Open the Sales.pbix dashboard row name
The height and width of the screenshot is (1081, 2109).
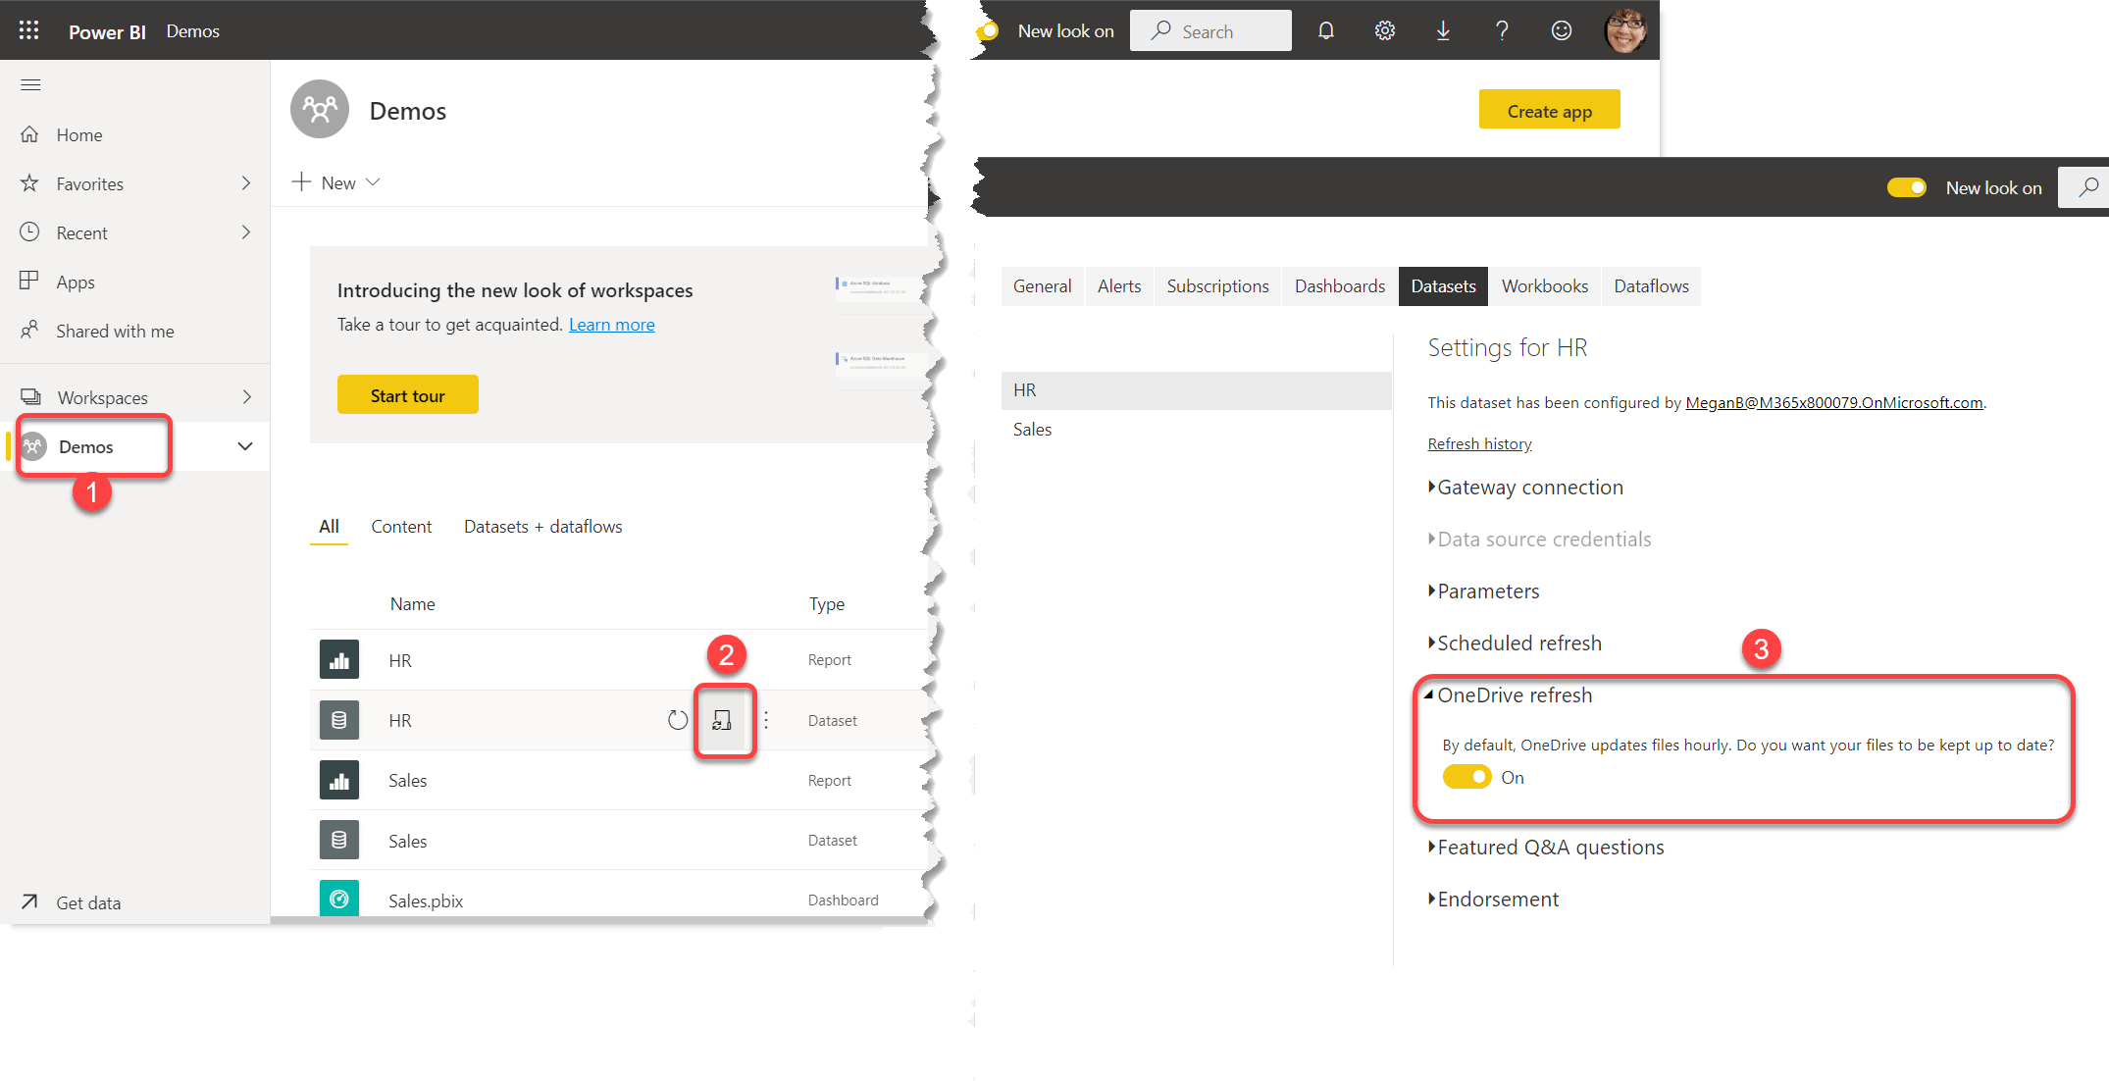point(426,901)
